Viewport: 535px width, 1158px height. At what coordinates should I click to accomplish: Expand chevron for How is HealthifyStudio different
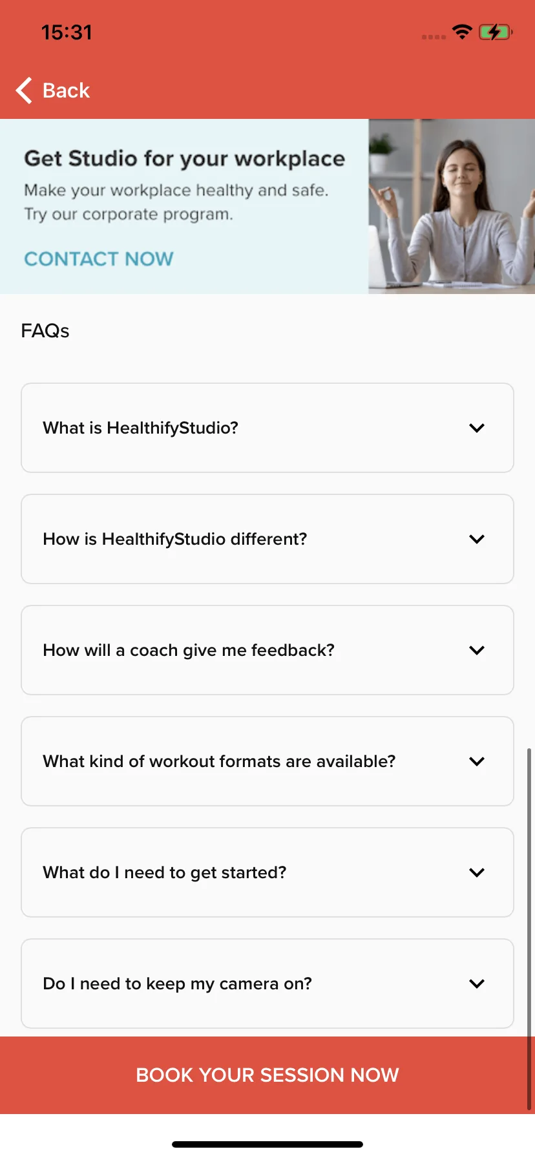477,539
